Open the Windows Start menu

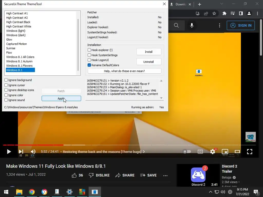[x=6, y=192]
